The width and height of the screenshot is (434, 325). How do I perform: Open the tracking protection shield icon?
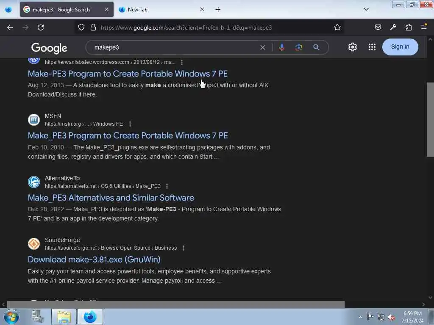click(81, 28)
